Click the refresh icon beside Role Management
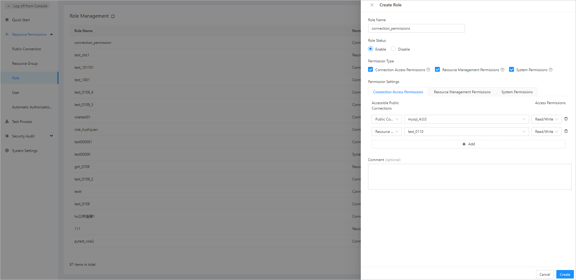Viewport: 576px width, 280px height. coord(113,16)
